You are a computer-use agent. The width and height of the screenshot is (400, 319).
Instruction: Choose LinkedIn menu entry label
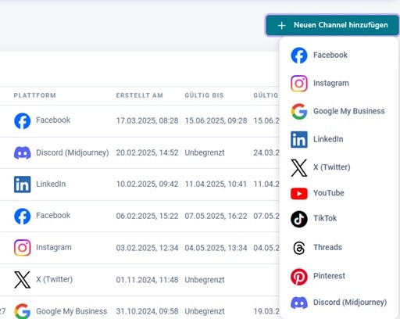click(328, 139)
